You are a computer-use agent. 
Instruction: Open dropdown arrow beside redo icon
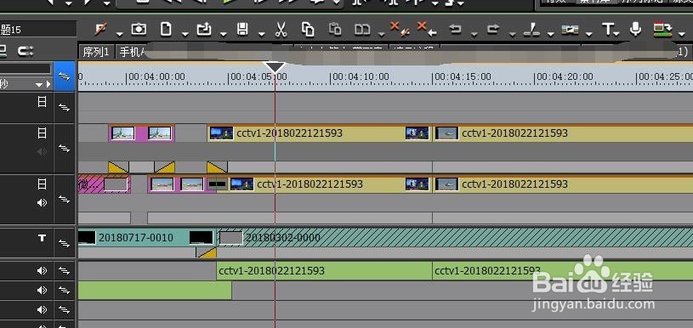tap(512, 34)
